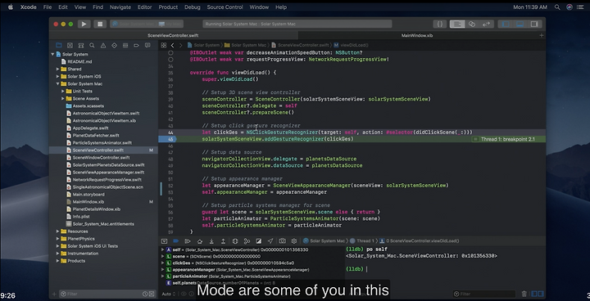590x301 pixels.
Task: Toggle the Inspectors panel visibility
Action: [534, 24]
